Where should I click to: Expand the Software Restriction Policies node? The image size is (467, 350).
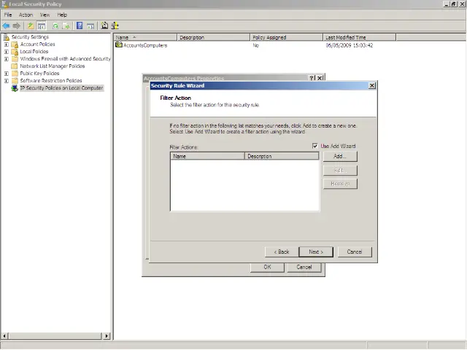(x=7, y=81)
